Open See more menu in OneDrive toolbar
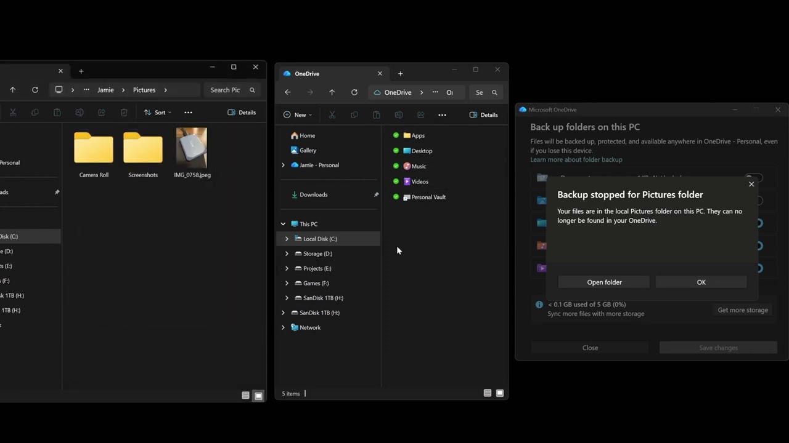Image resolution: width=789 pixels, height=443 pixels. [x=442, y=115]
